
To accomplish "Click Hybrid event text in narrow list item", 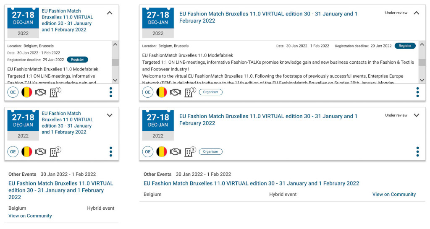I will tap(101, 208).
